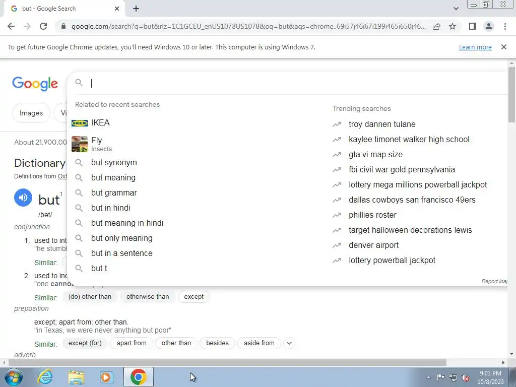This screenshot has height=387, width=516.
Task: Open Windows Explorer from taskbar
Action: pyautogui.click(x=76, y=377)
